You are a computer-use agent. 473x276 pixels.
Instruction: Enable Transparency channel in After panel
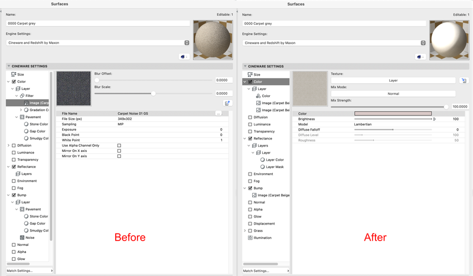click(x=250, y=131)
